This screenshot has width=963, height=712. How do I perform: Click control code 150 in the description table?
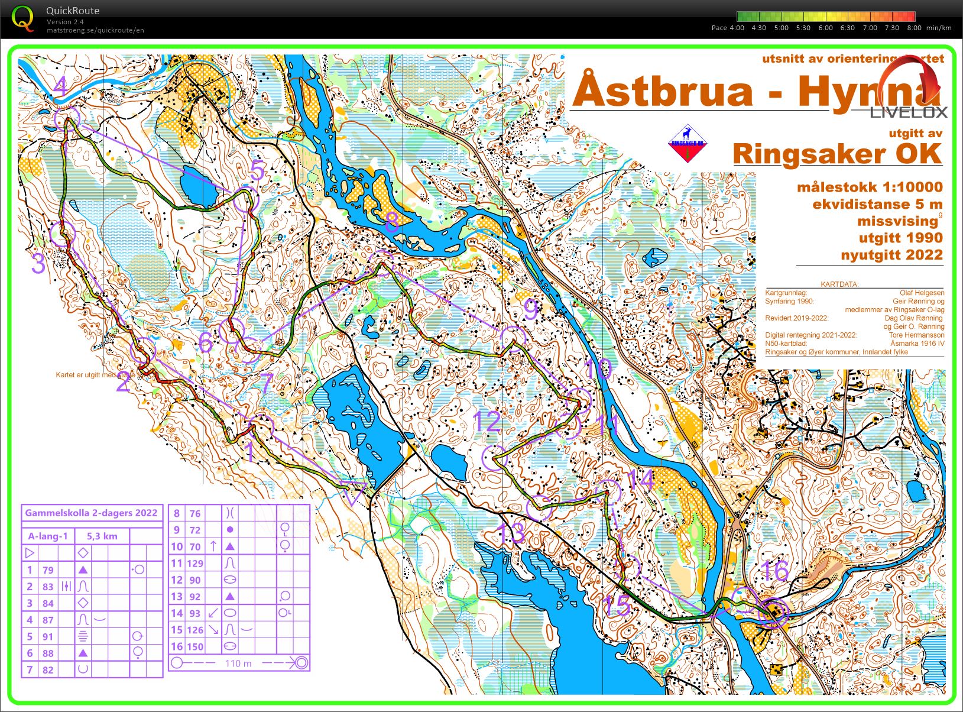coord(195,647)
